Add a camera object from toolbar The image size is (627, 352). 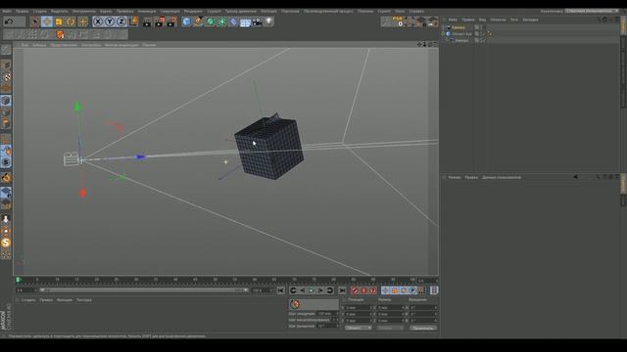[257, 22]
